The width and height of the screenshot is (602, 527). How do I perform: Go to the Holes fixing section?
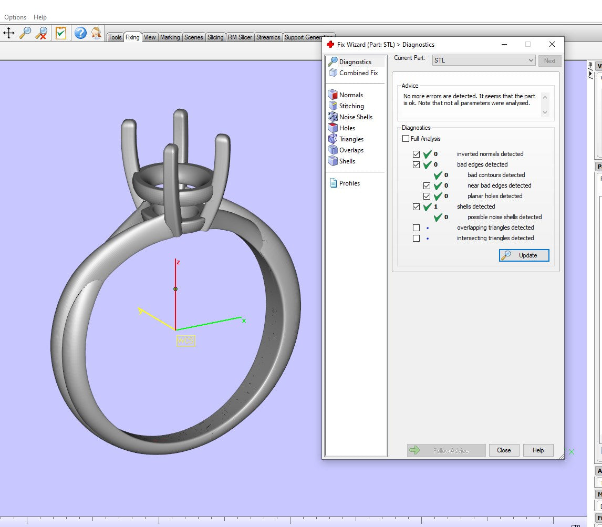tap(347, 128)
